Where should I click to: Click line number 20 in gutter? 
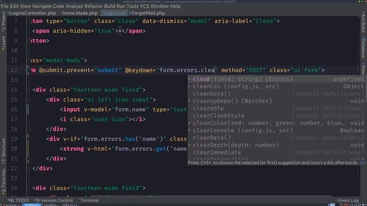[14, 149]
